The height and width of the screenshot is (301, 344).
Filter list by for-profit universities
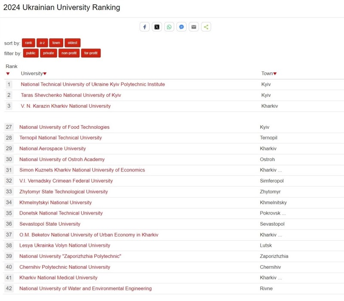pyautogui.click(x=91, y=53)
